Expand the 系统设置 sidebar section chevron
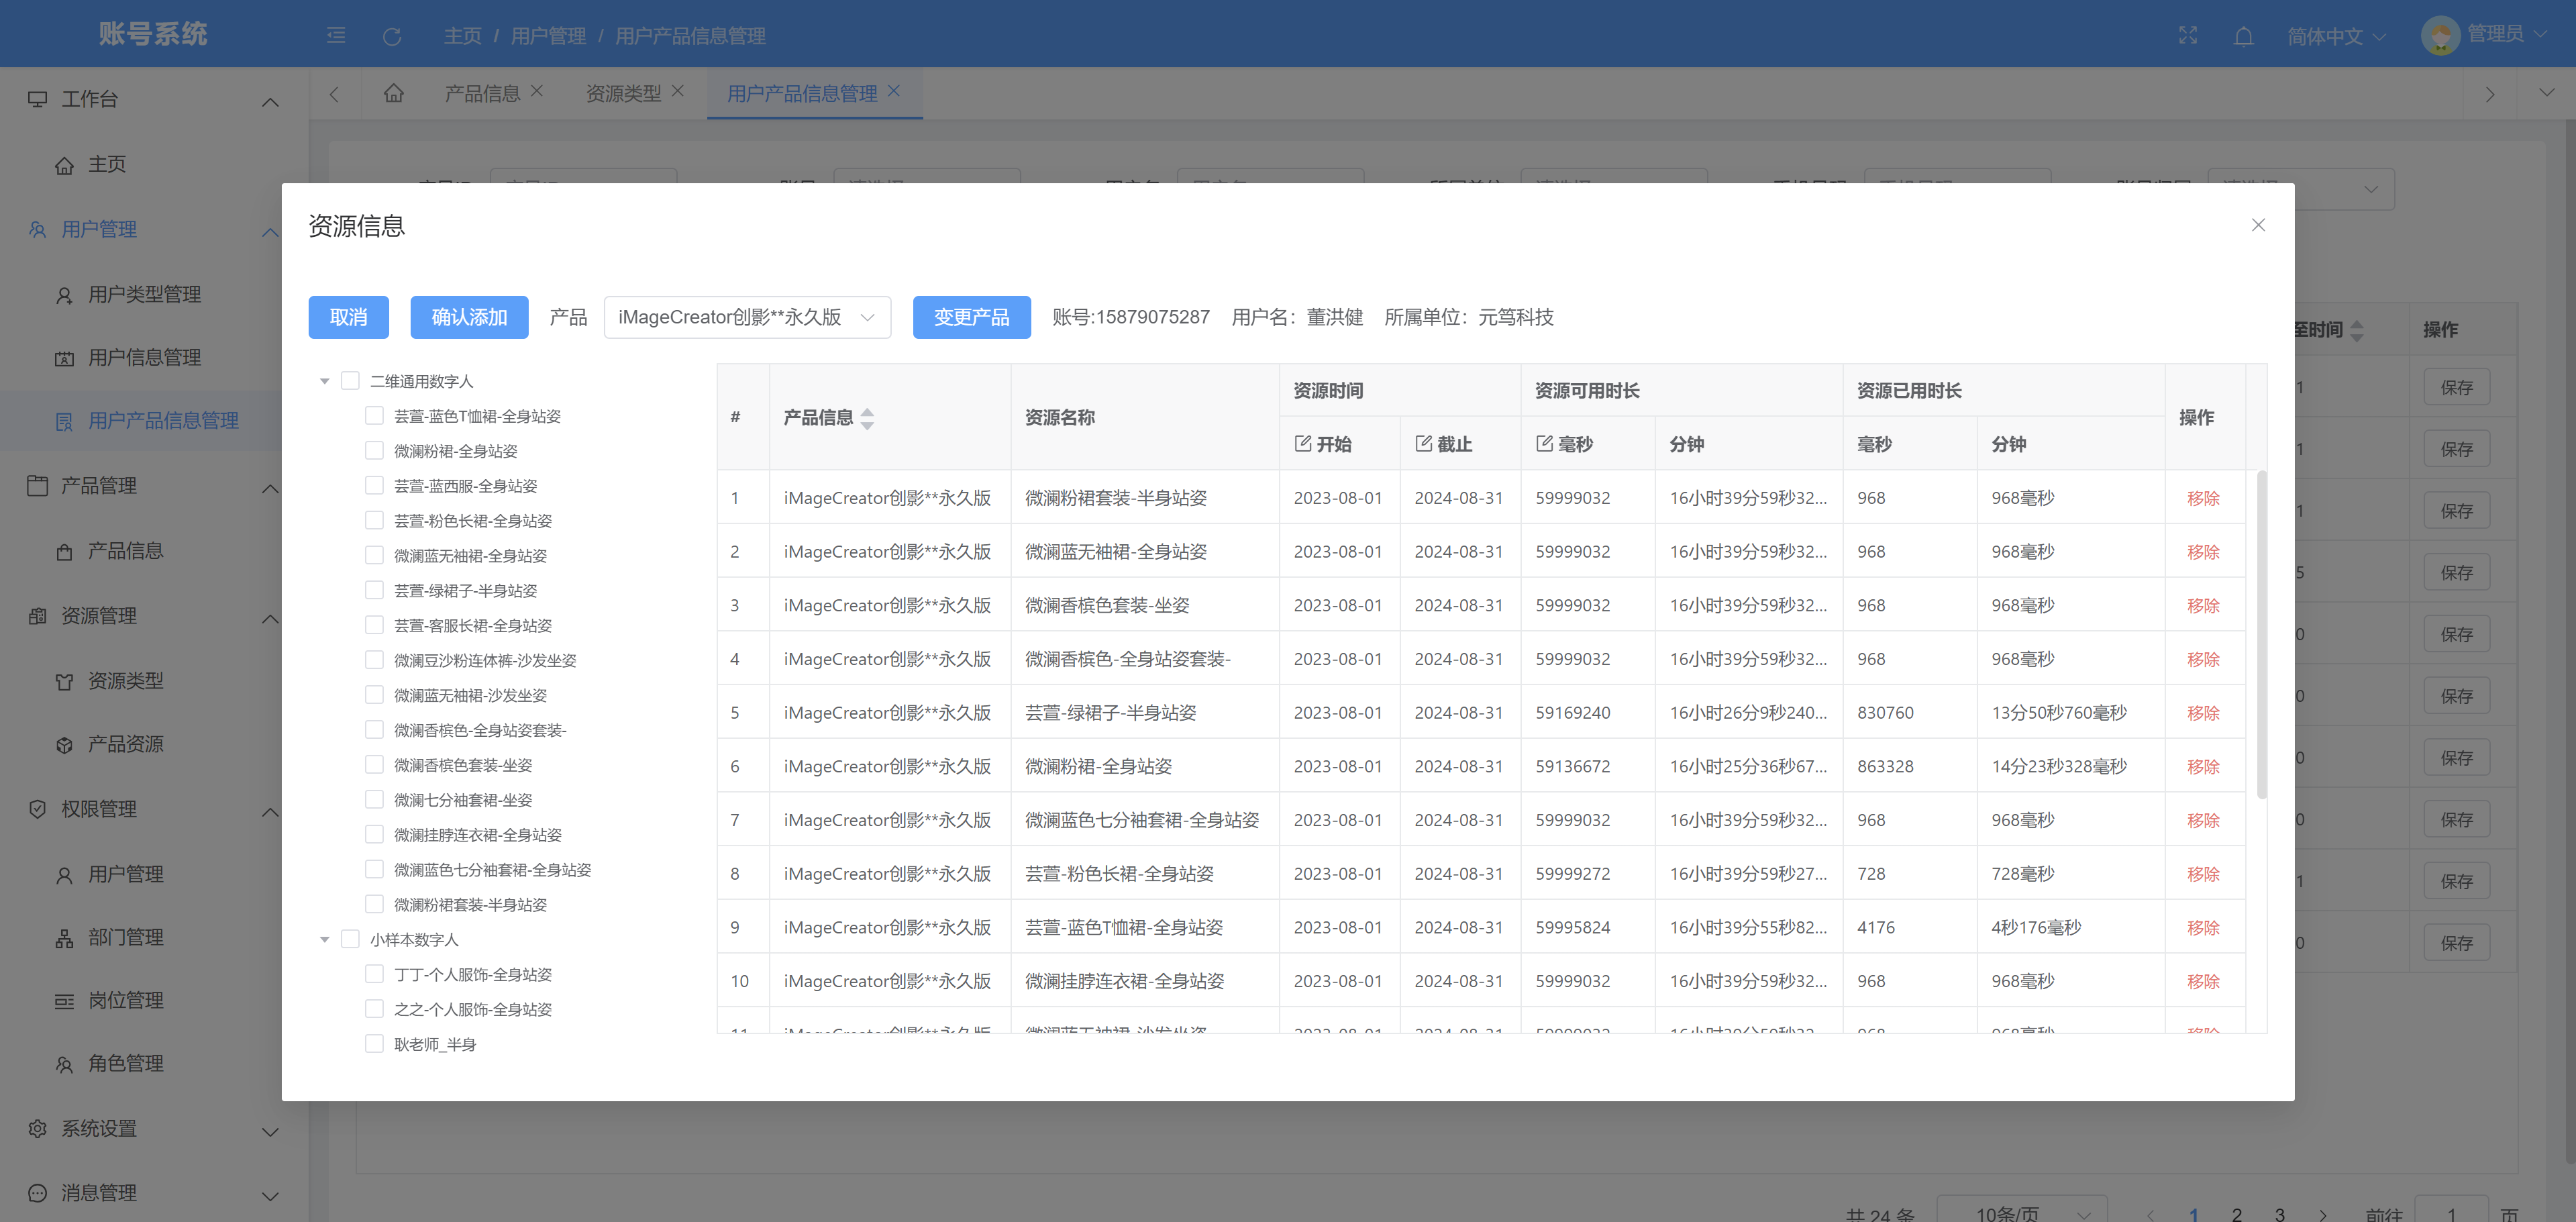Viewport: 2576px width, 1222px height. click(x=270, y=1131)
